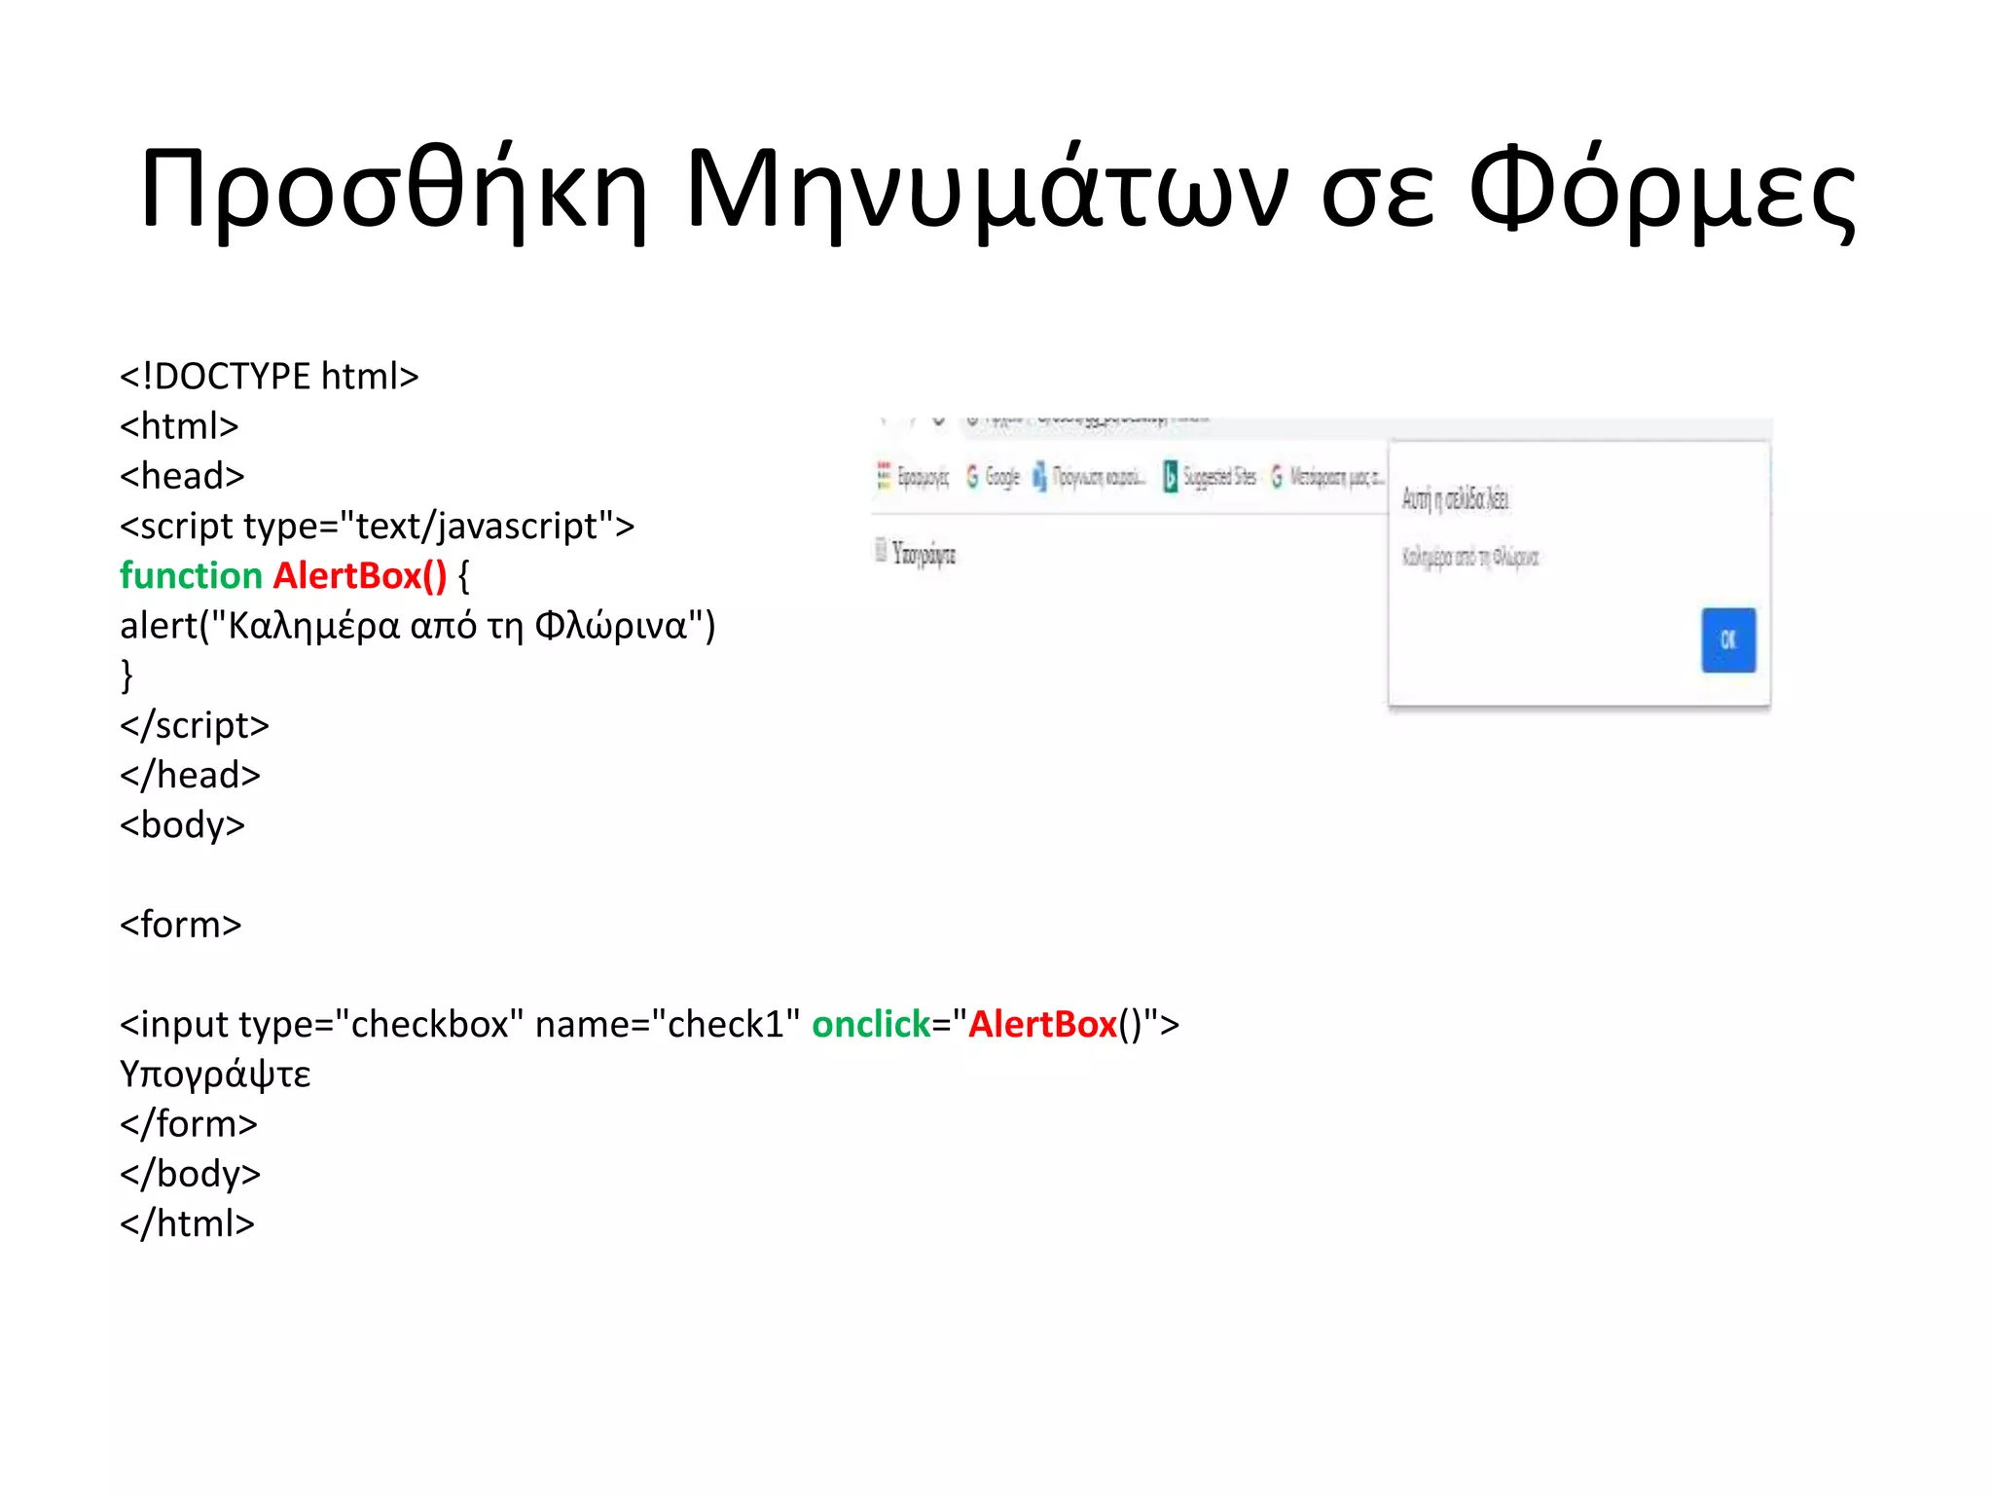The image size is (1993, 1495).
Task: Click the Google favicon before Google bookmark
Action: (972, 476)
